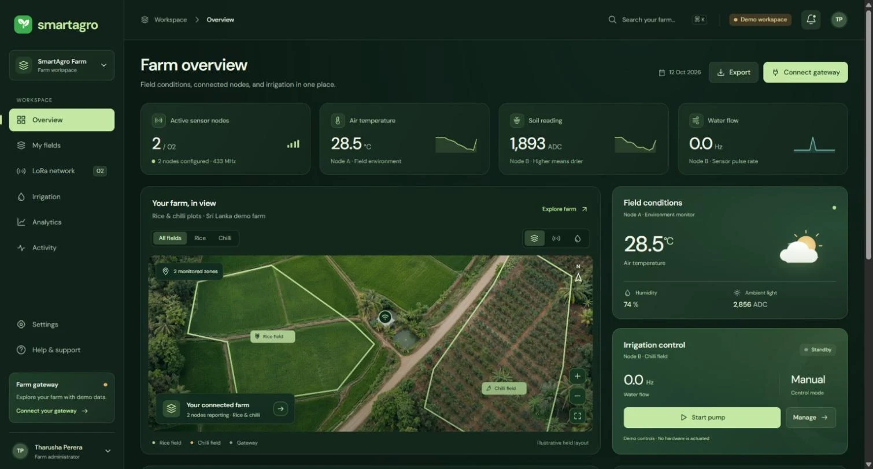Open Analytics in sidebar
Image resolution: width=873 pixels, height=469 pixels.
point(62,222)
